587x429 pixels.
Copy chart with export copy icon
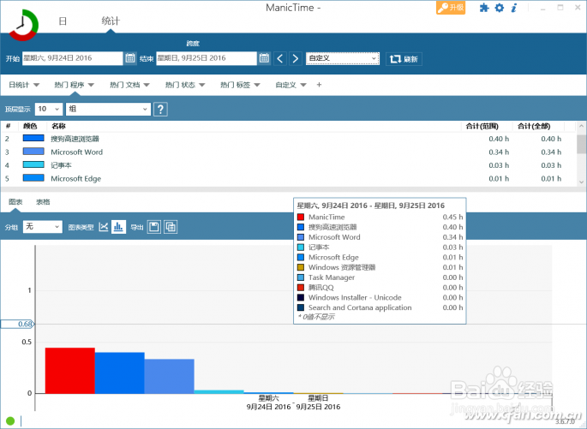point(171,227)
